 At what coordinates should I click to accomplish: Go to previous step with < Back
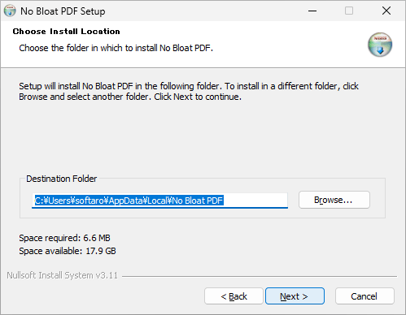click(234, 296)
